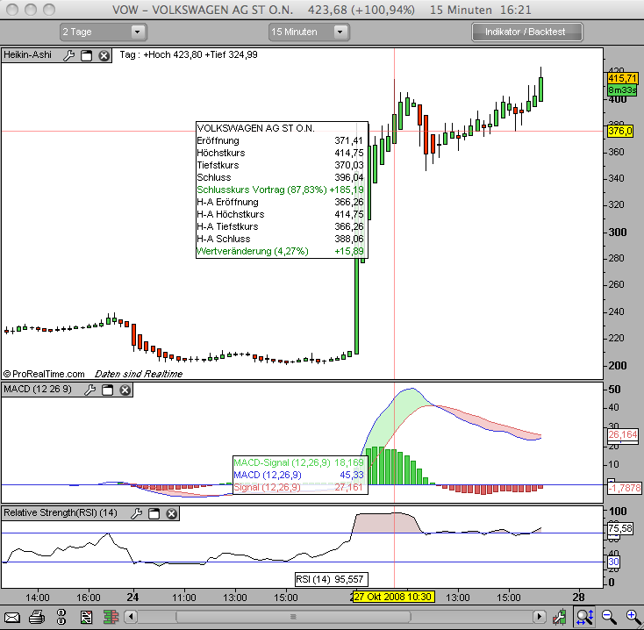644x630 pixels.
Task: Click scrollbar right arrow button
Action: (540, 617)
